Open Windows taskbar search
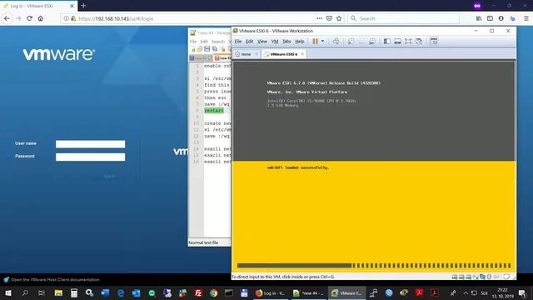Screen dimensions: 533x300 point(25,292)
